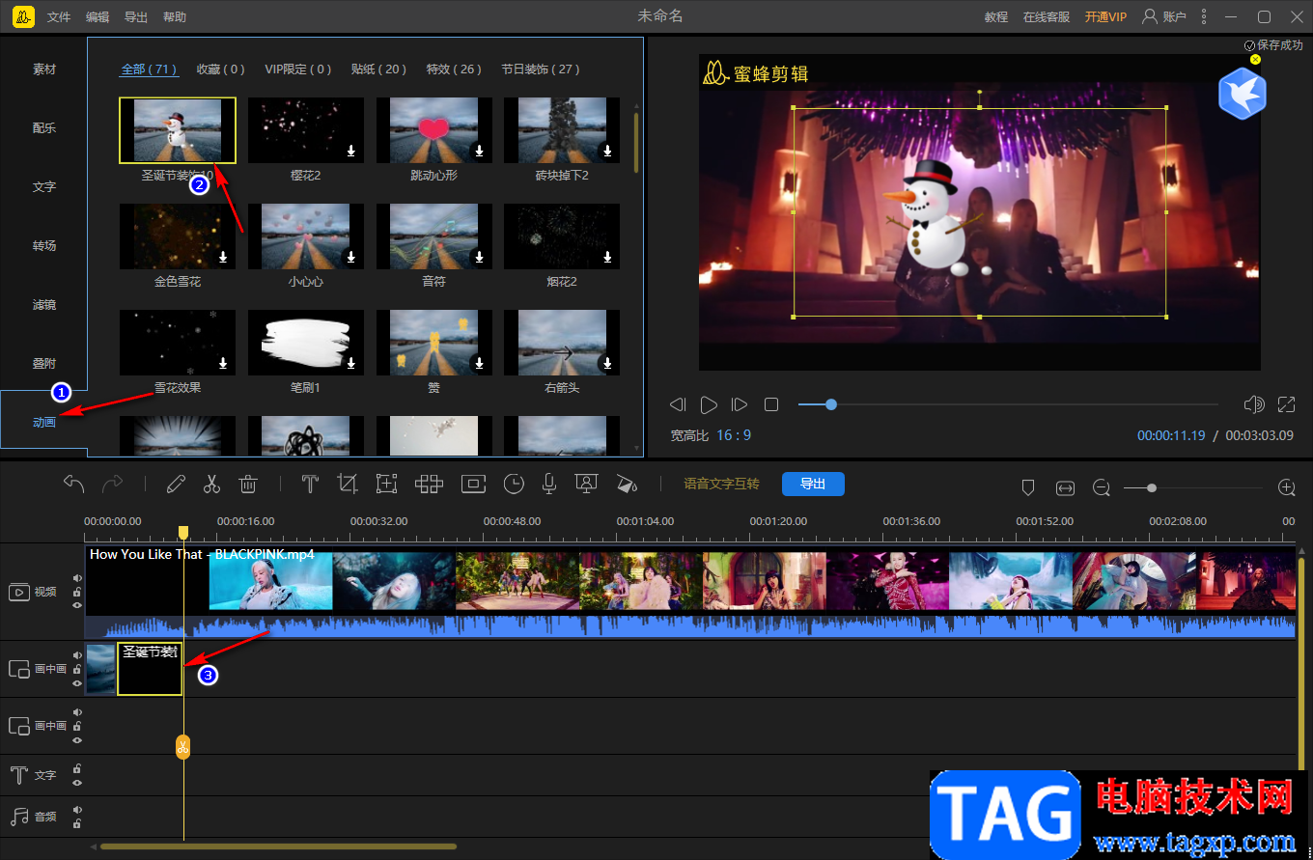
Task: Open the screen recording tool icon
Action: tap(586, 485)
